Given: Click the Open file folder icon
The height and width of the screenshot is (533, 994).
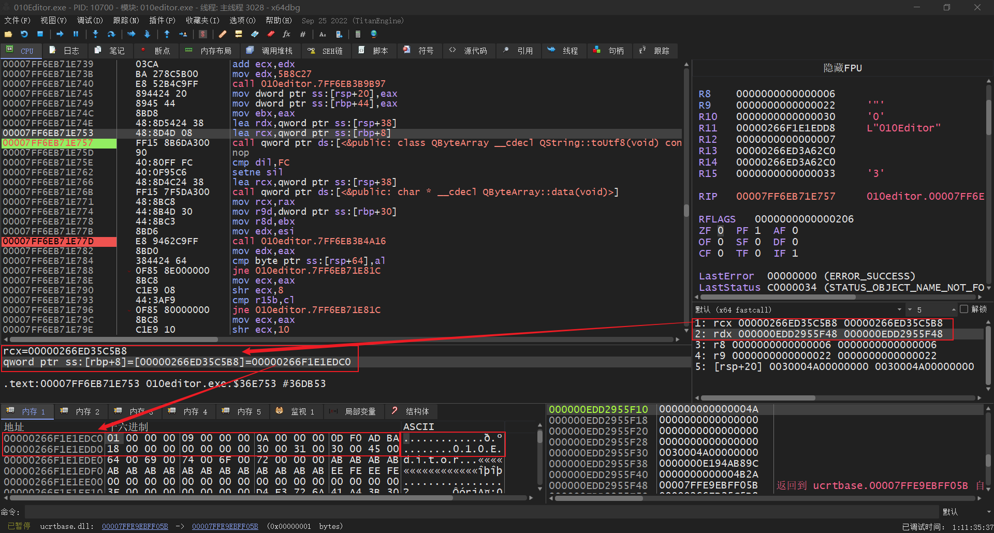Looking at the screenshot, I should (x=8, y=34).
